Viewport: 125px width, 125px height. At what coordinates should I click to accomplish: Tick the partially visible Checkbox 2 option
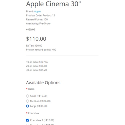27,124
